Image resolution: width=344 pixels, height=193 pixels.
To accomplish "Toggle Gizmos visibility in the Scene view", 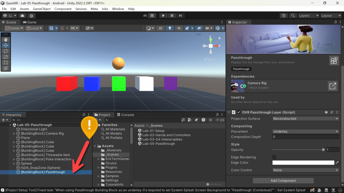I will tap(218, 28).
